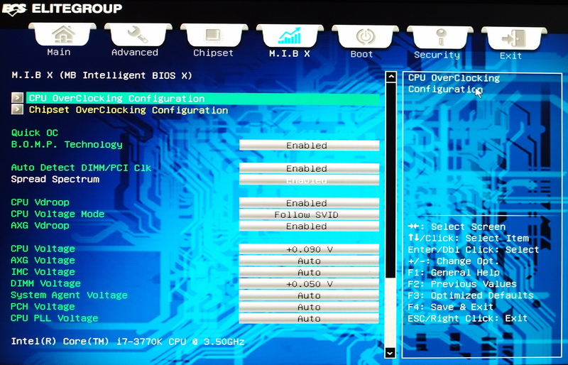Click the Intel Core i7-3770K CPU text
This screenshot has height=365, width=568.
click(x=128, y=342)
